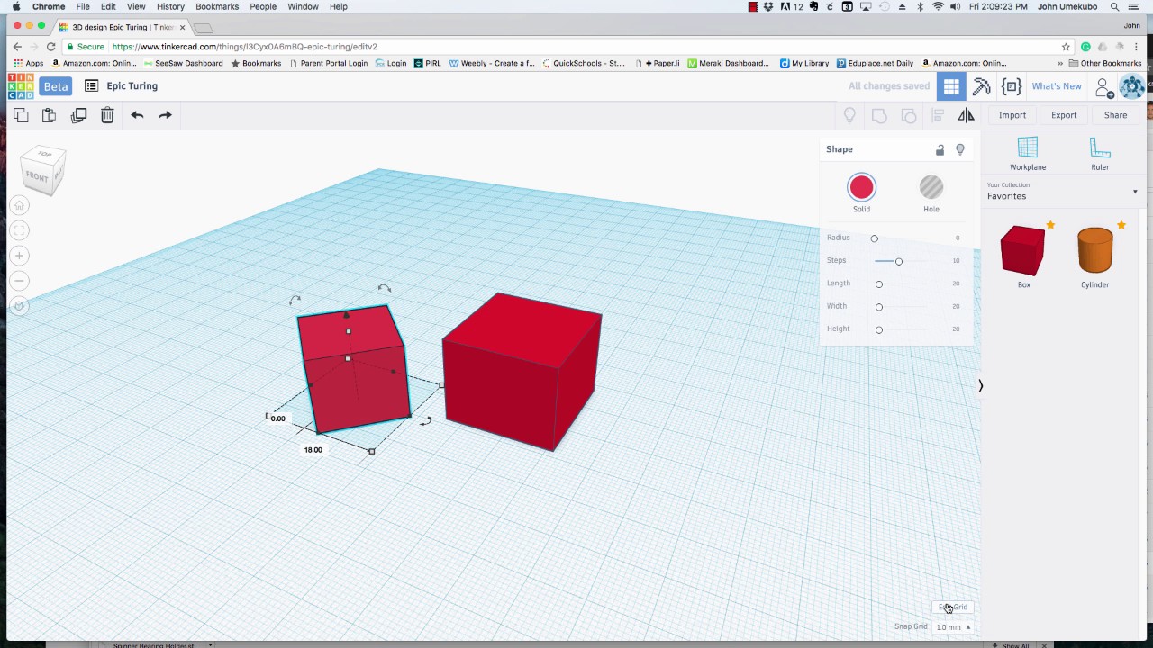This screenshot has width=1153, height=648.
Task: Click the Home view button
Action: tap(20, 206)
